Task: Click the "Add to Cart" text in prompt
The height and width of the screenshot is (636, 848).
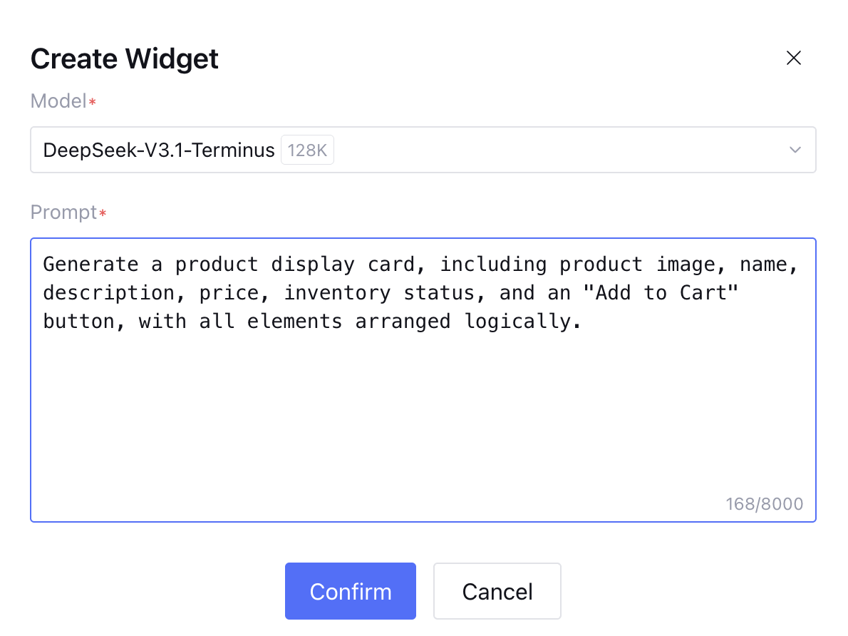Action: coord(654,293)
